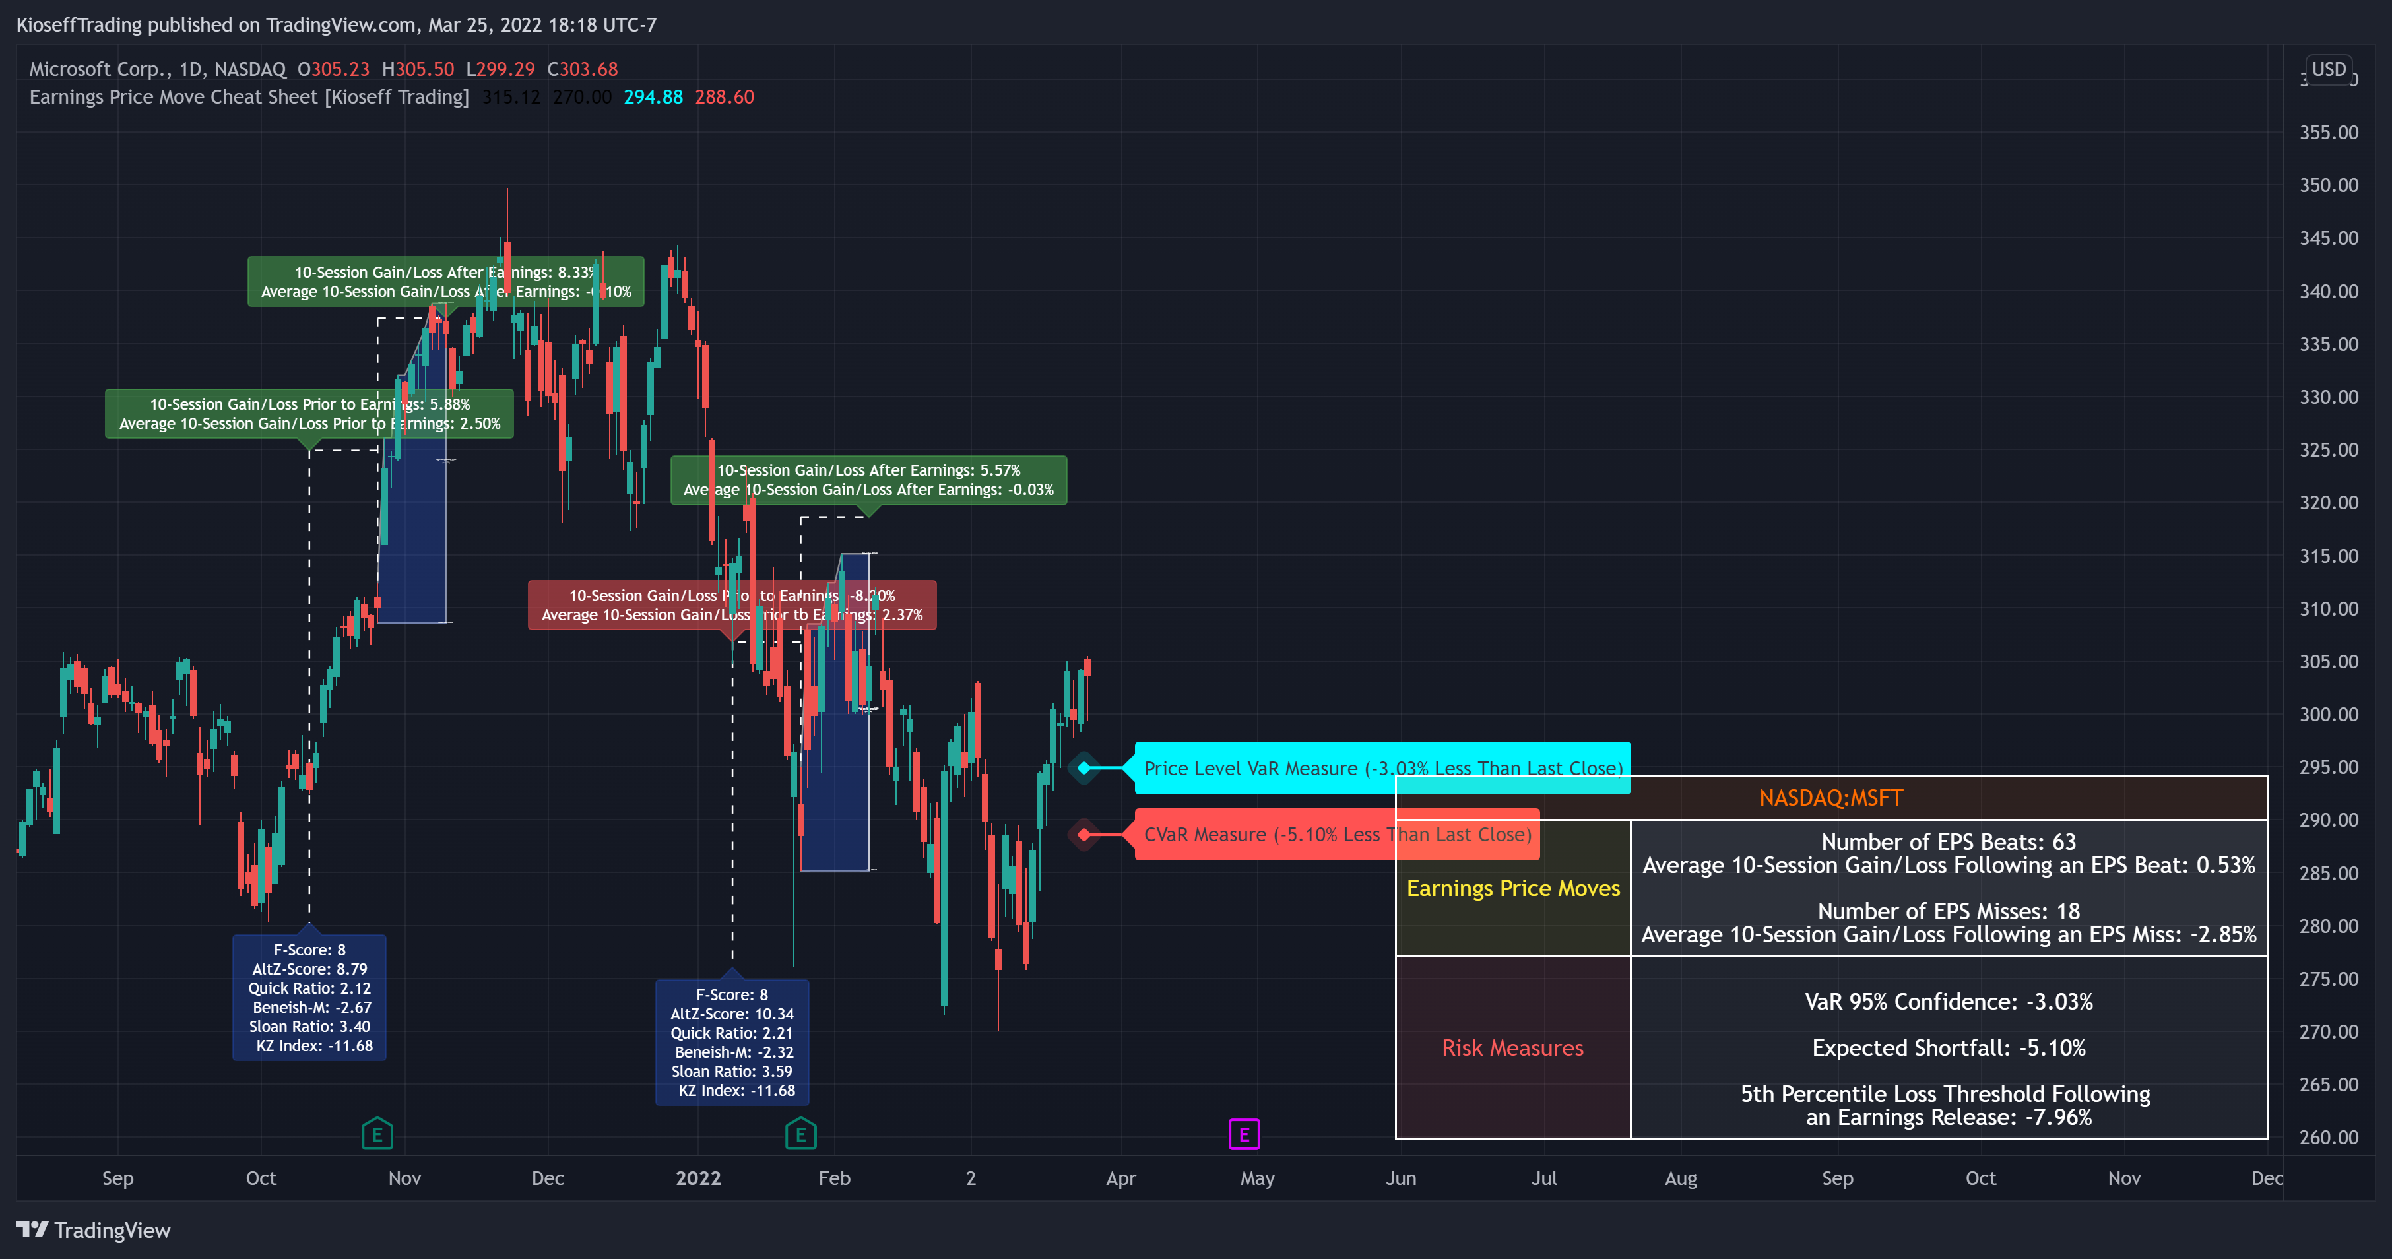Click the Number of EPS Misses: 18 text

point(1948,911)
